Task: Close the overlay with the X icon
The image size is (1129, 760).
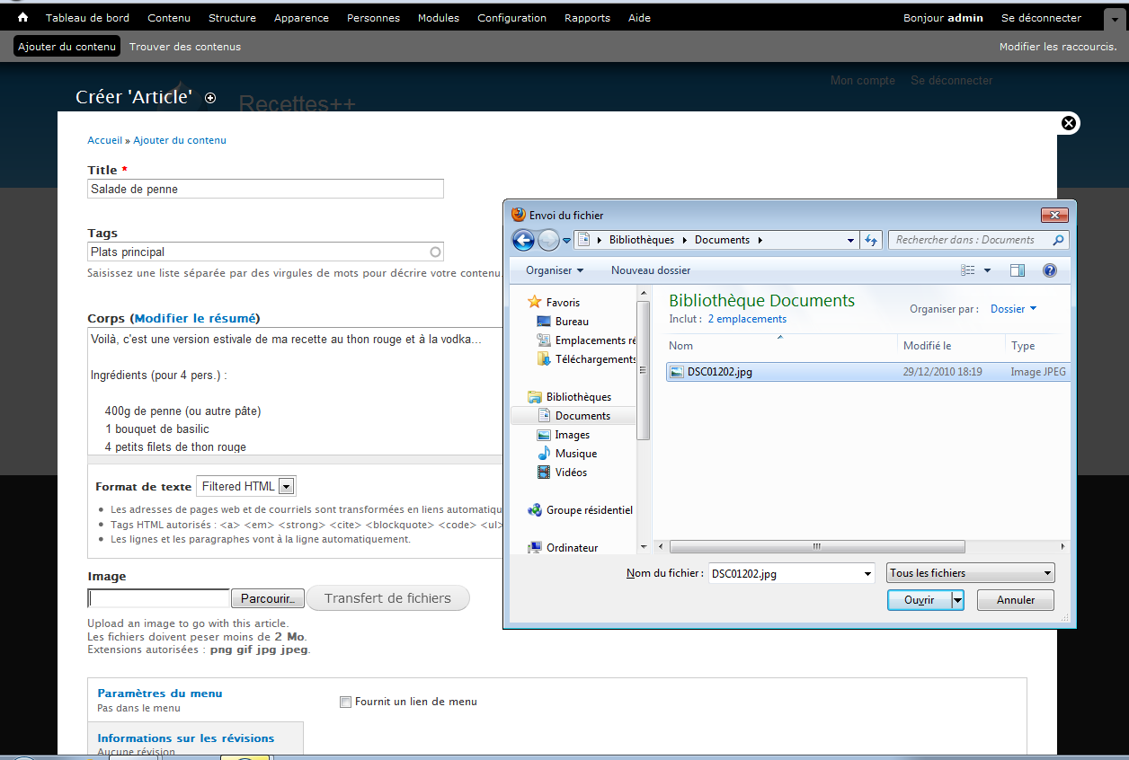Action: click(x=1069, y=123)
